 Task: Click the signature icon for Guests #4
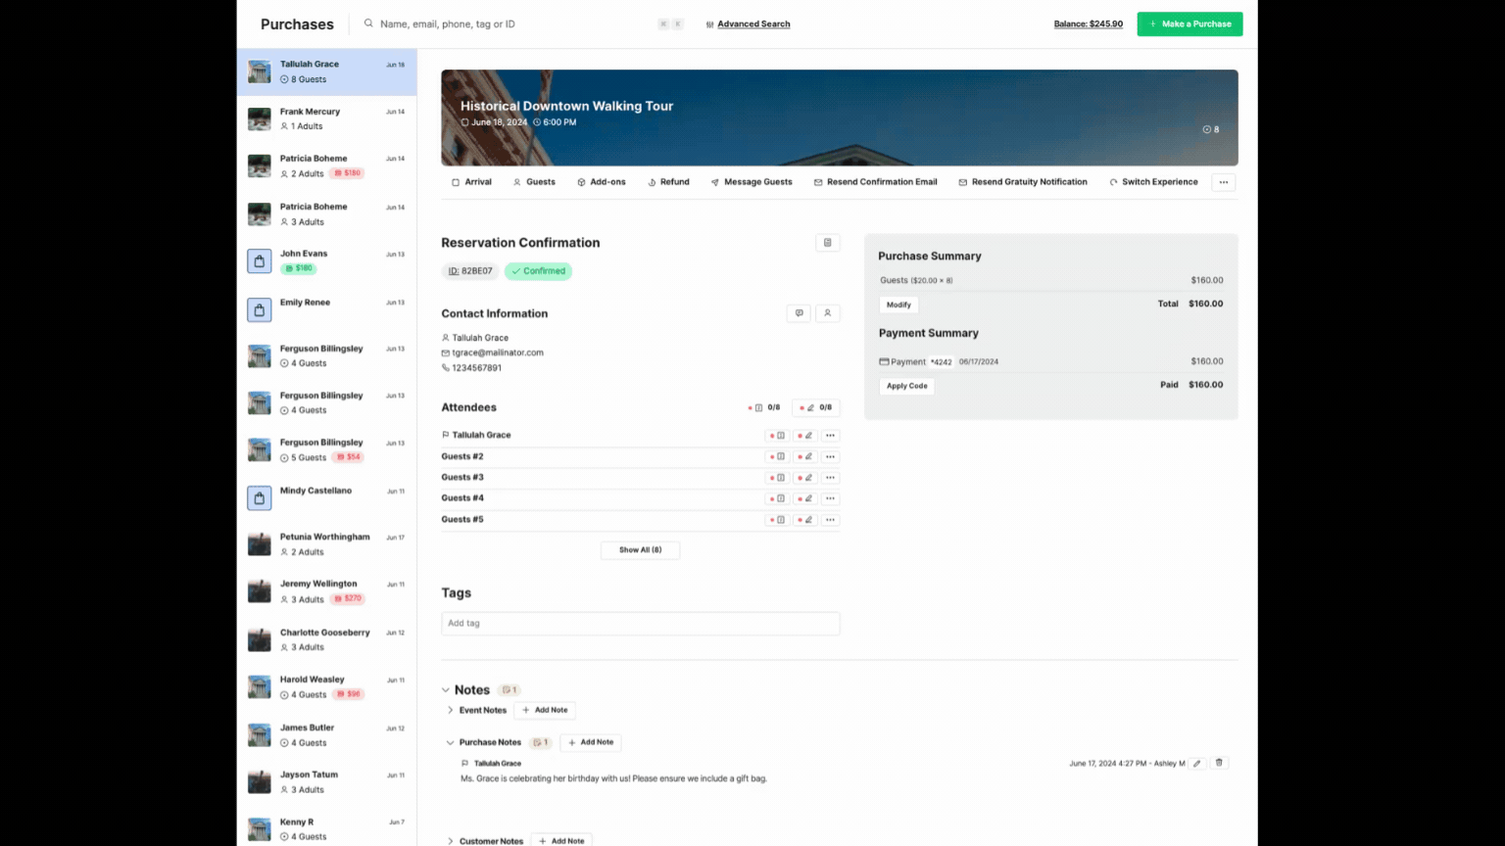[805, 498]
